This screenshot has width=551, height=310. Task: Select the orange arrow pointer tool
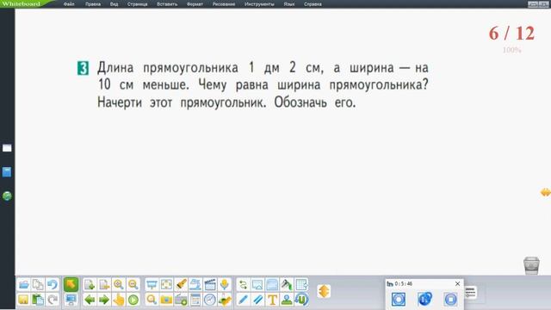pos(71,284)
